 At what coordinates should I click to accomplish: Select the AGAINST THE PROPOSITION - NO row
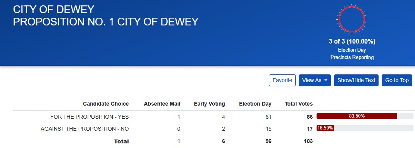(x=213, y=129)
